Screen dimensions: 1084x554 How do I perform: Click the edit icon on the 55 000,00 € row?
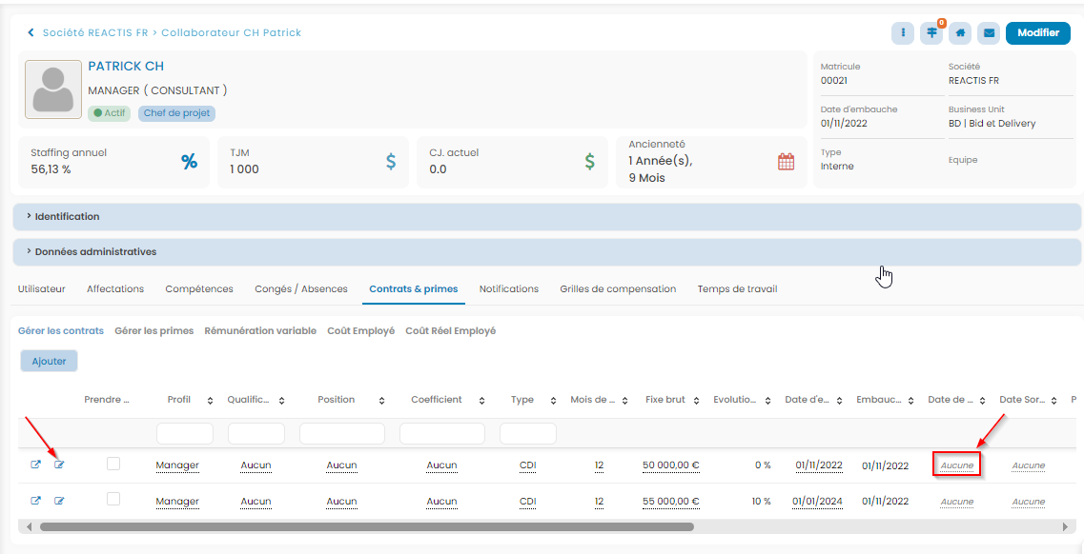tap(59, 501)
